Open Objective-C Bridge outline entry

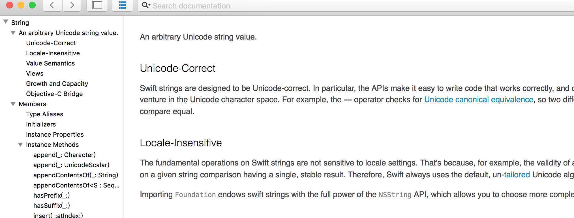click(54, 94)
